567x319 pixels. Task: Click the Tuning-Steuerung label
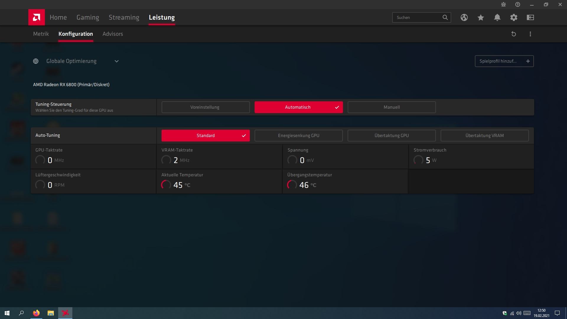(53, 104)
